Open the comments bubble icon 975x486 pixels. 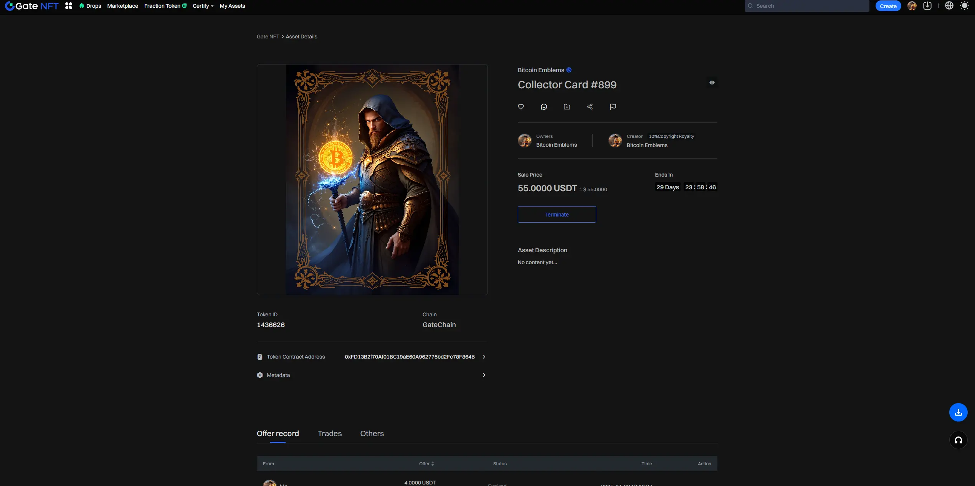[544, 107]
